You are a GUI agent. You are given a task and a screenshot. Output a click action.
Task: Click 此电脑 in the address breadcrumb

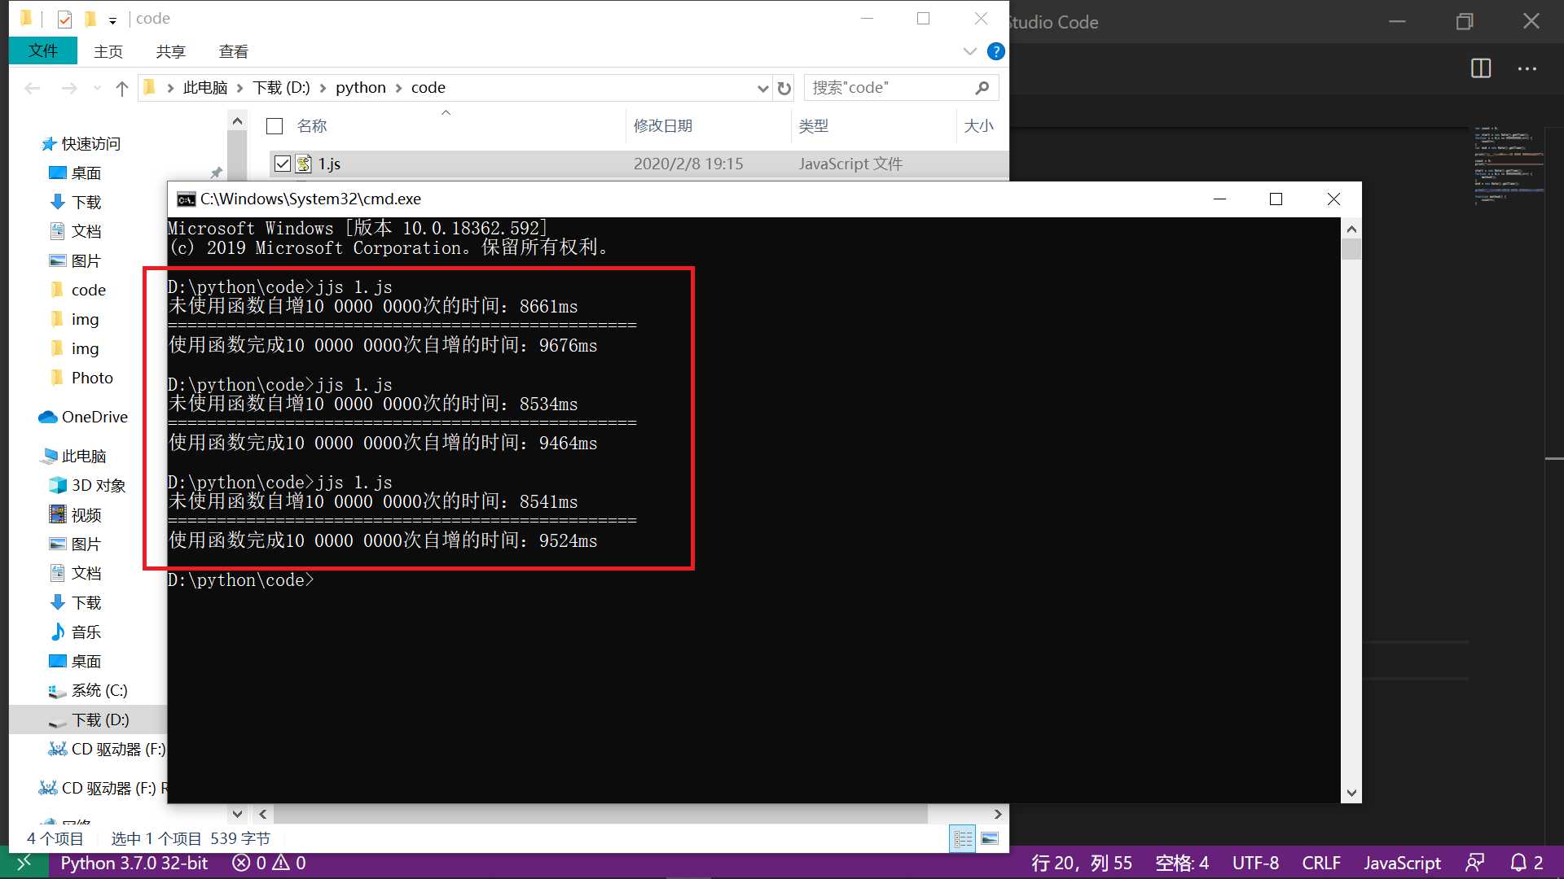(x=205, y=88)
